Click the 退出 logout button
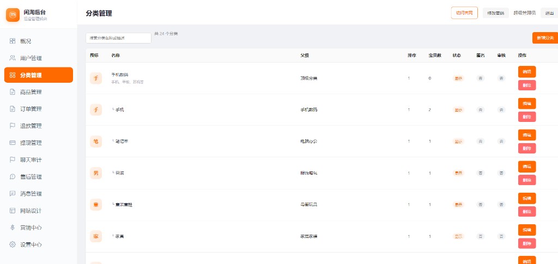 click(x=549, y=13)
